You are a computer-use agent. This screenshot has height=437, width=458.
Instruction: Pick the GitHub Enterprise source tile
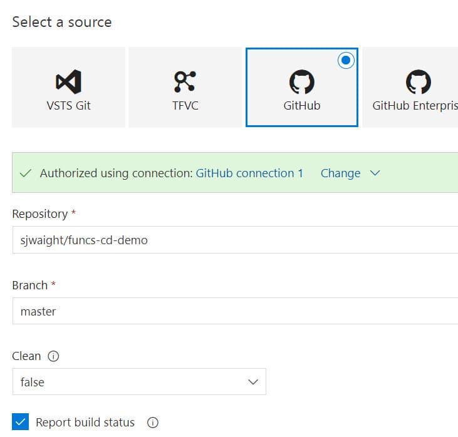[x=410, y=87]
